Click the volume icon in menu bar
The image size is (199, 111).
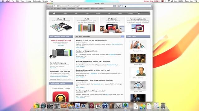172,1
